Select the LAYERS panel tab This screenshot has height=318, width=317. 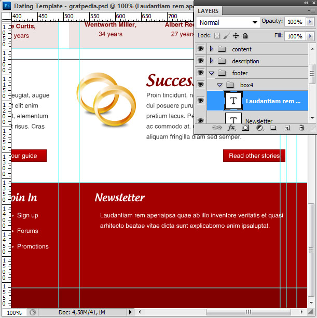208,11
